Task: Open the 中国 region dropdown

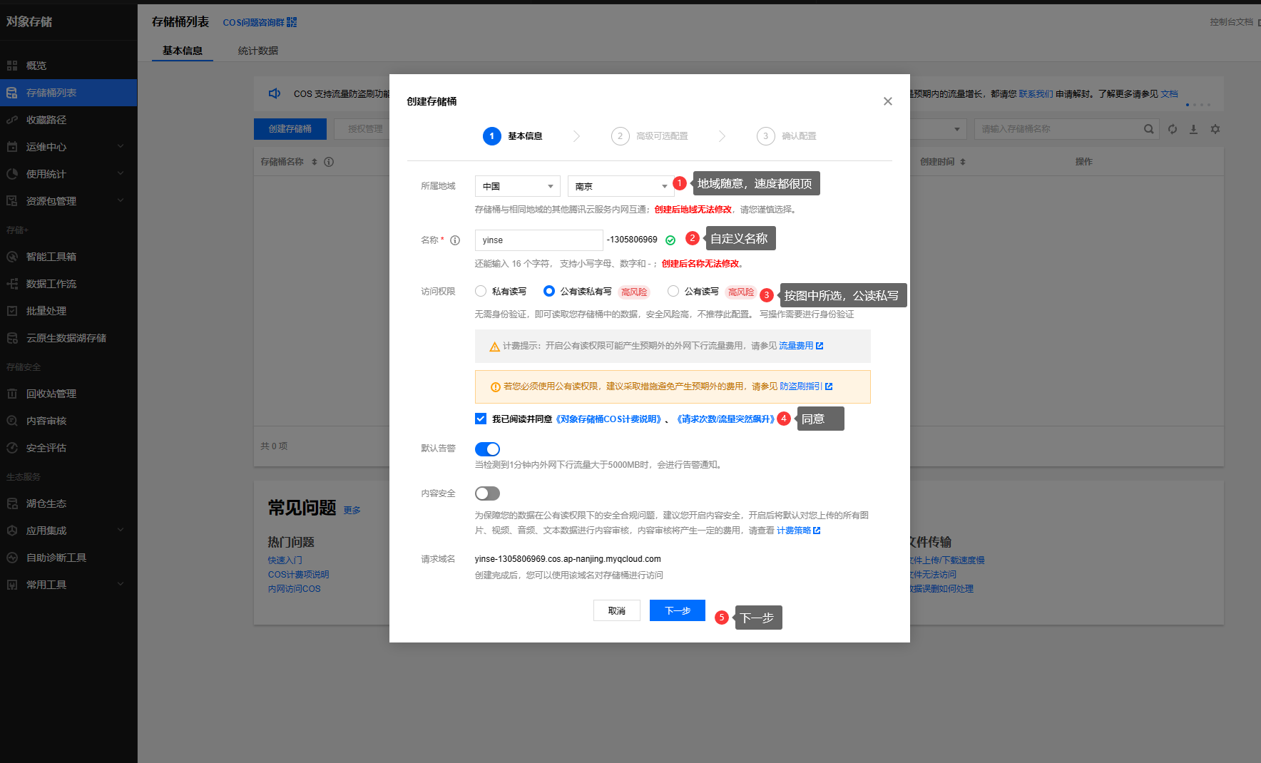Action: click(x=517, y=186)
